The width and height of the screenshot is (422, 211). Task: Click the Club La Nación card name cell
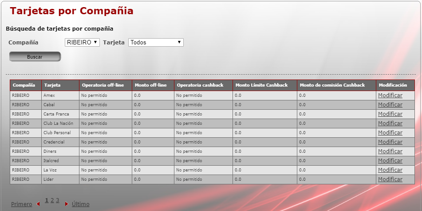coord(60,123)
